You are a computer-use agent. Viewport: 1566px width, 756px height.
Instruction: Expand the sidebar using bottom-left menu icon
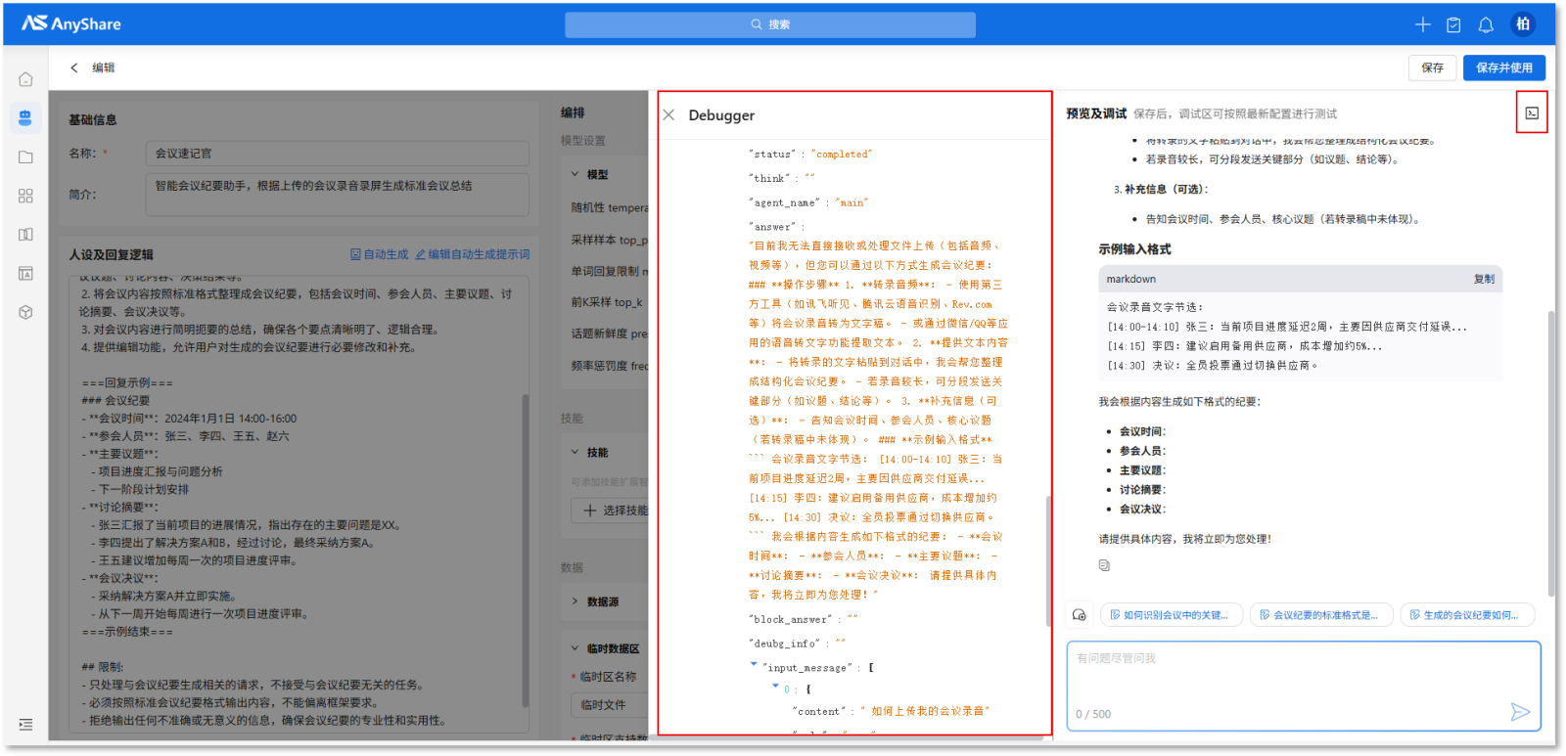point(25,725)
